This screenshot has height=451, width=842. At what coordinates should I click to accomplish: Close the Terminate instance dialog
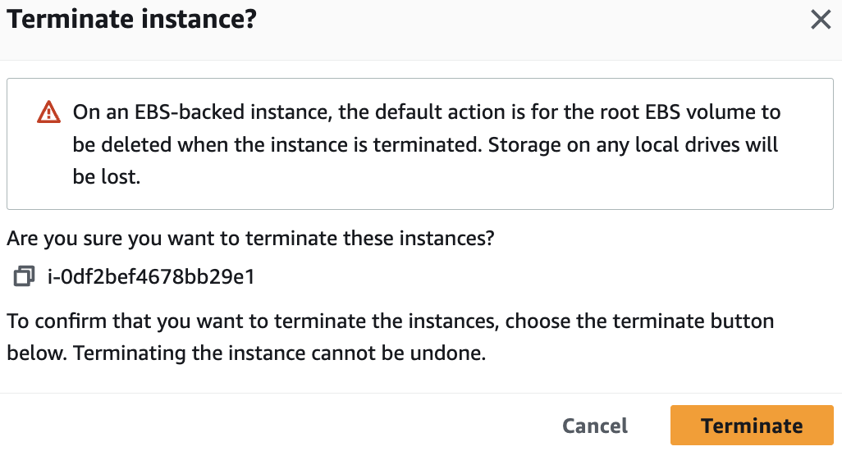pos(821,20)
